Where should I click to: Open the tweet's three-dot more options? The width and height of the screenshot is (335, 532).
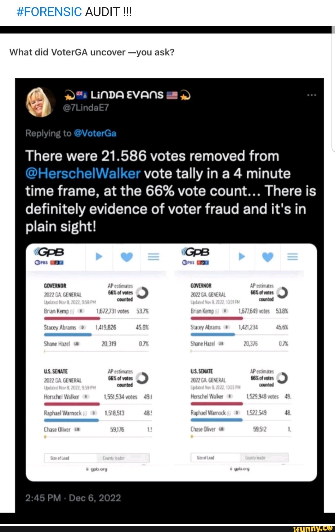tap(311, 95)
